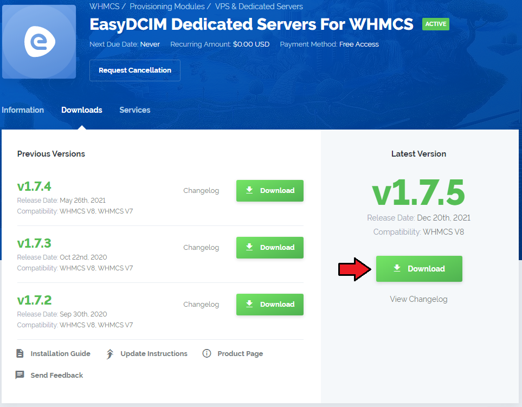Download latest version v1.7.5
The height and width of the screenshot is (407, 522).
(x=419, y=269)
